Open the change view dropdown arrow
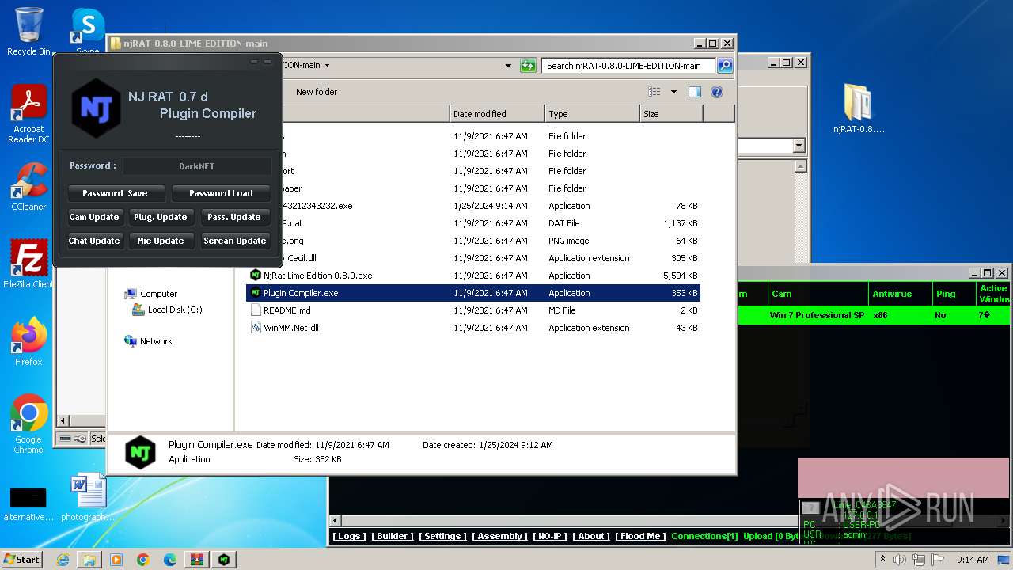 click(x=673, y=92)
